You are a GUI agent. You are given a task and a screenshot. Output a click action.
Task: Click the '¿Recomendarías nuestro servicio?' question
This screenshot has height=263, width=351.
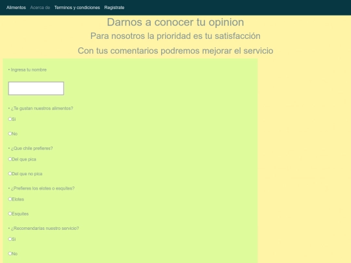point(45,229)
